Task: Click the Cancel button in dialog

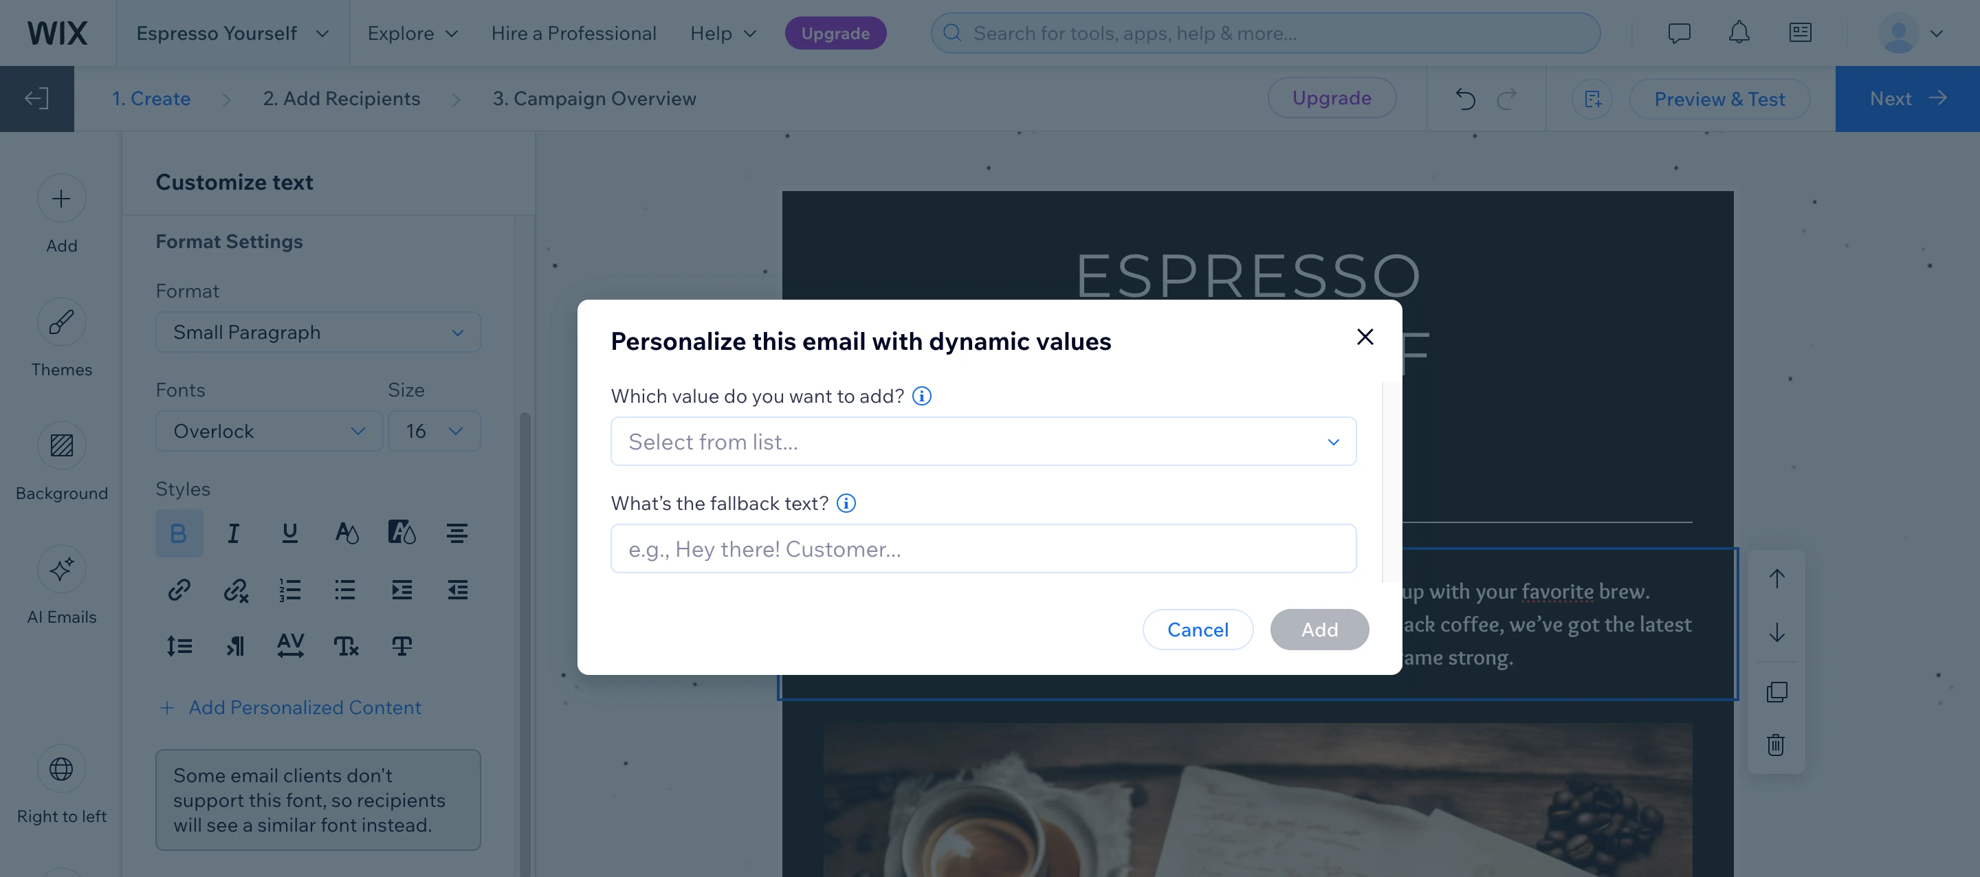Action: point(1198,630)
